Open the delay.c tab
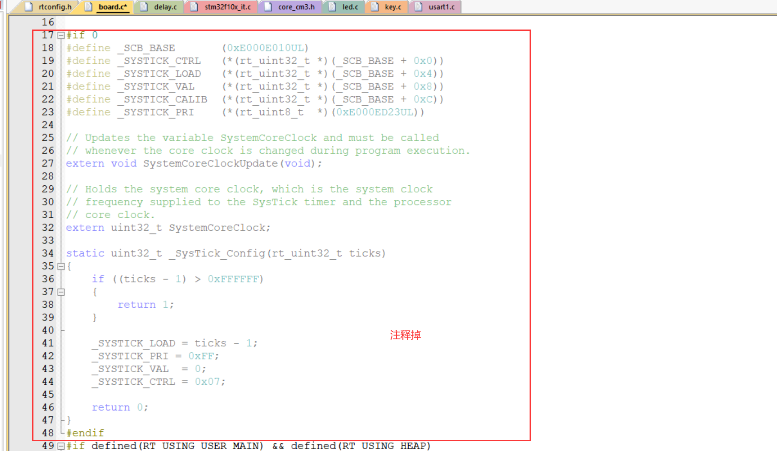Screen dimensions: 777x451 click(x=159, y=7)
